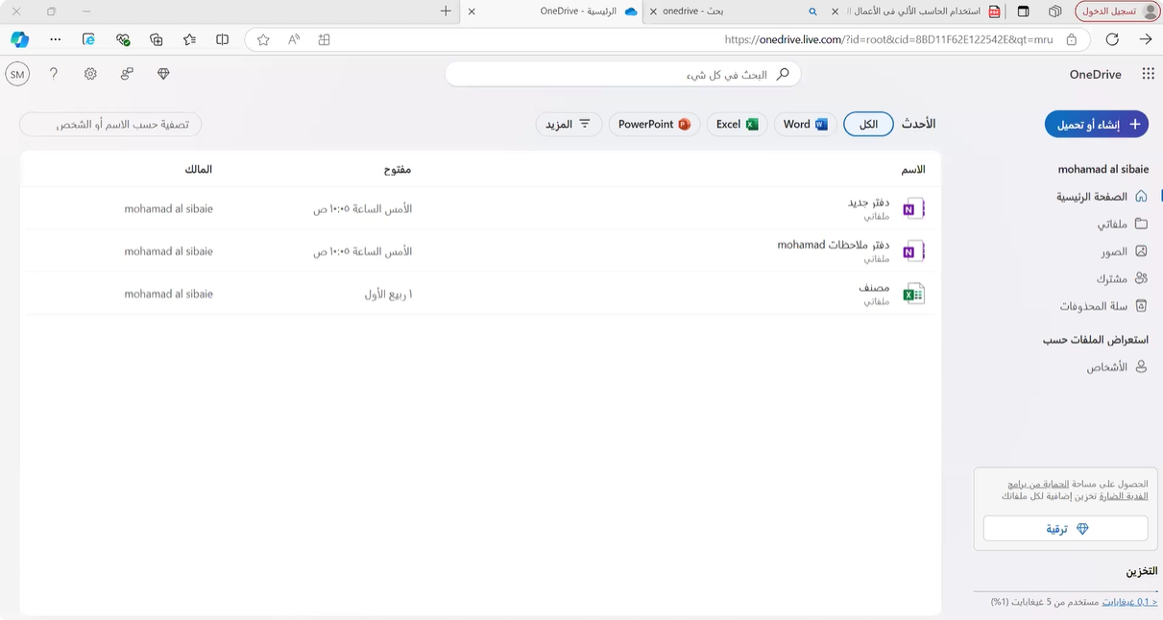Expand the المزيد filter dropdown
This screenshot has width=1163, height=620.
pyautogui.click(x=569, y=125)
